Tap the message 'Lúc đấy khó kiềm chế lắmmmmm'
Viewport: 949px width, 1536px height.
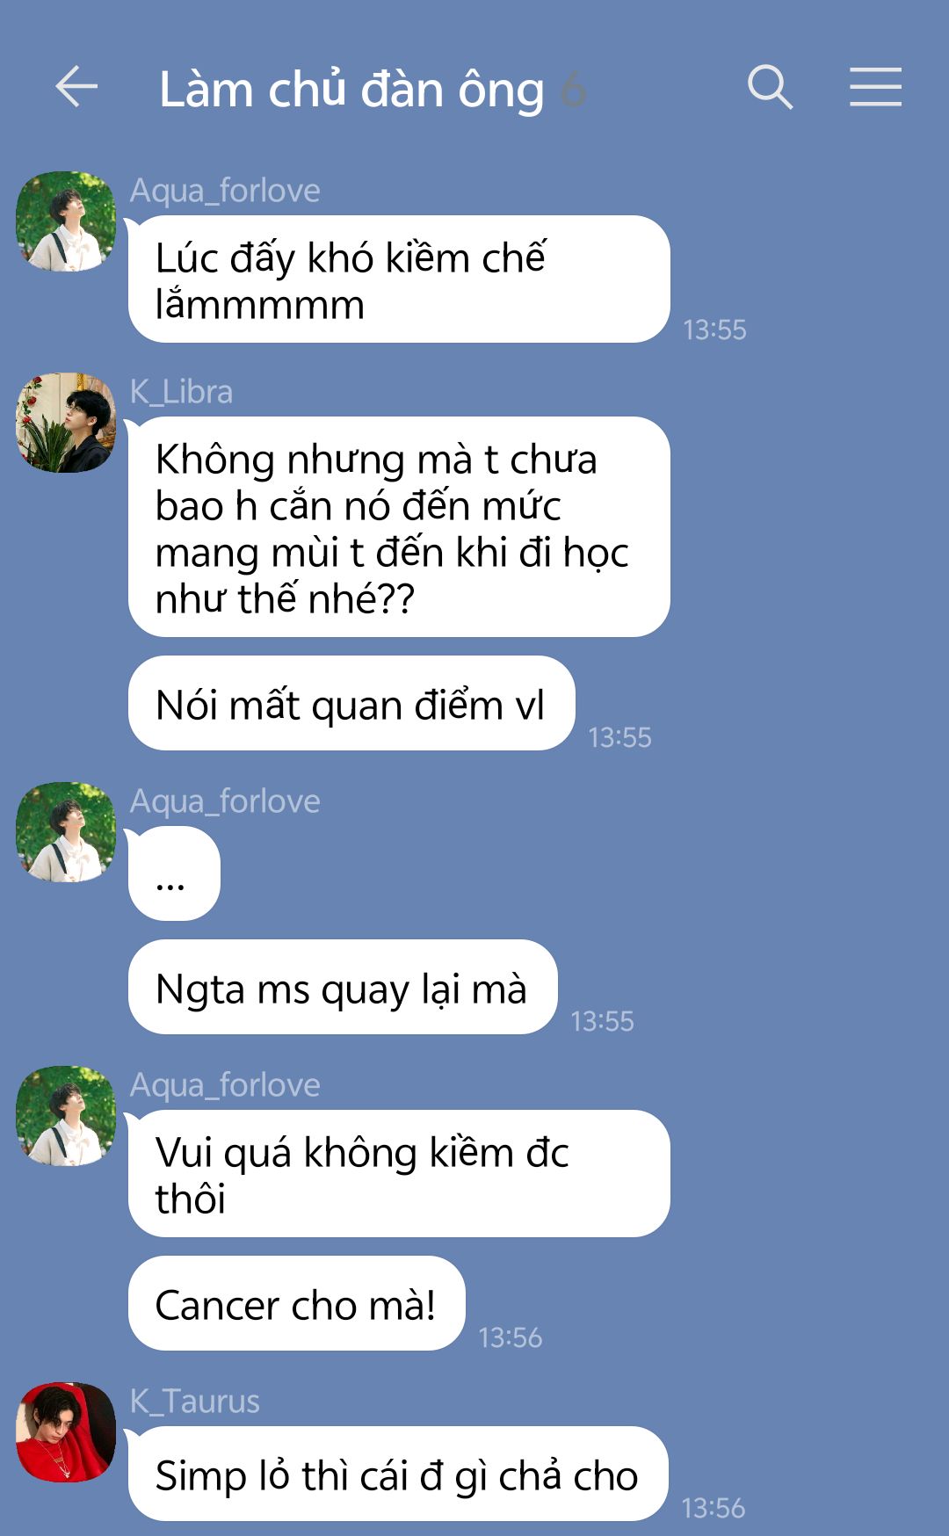[399, 279]
